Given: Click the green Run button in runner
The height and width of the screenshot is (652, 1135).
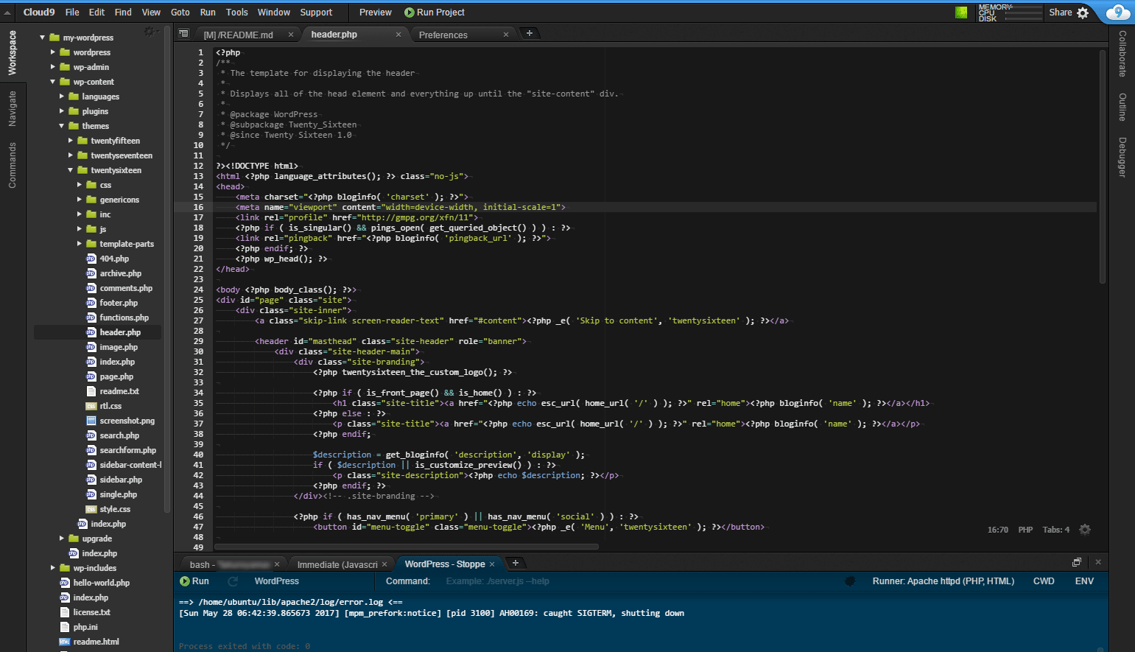Looking at the screenshot, I should [194, 581].
